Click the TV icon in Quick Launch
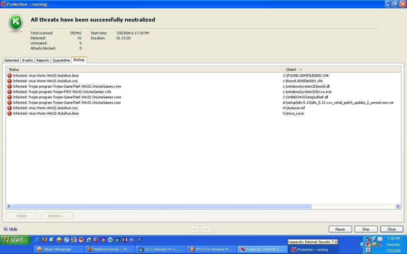The height and width of the screenshot is (254, 407). tap(117, 240)
